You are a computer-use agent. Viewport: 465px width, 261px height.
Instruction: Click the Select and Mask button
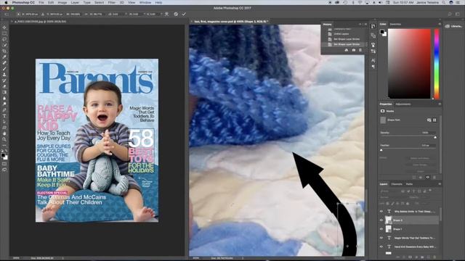[x=420, y=158]
